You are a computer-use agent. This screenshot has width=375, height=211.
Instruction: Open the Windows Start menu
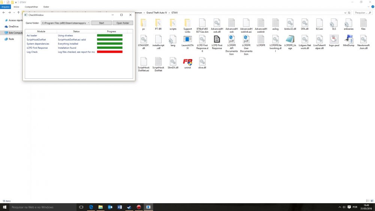click(x=4, y=207)
